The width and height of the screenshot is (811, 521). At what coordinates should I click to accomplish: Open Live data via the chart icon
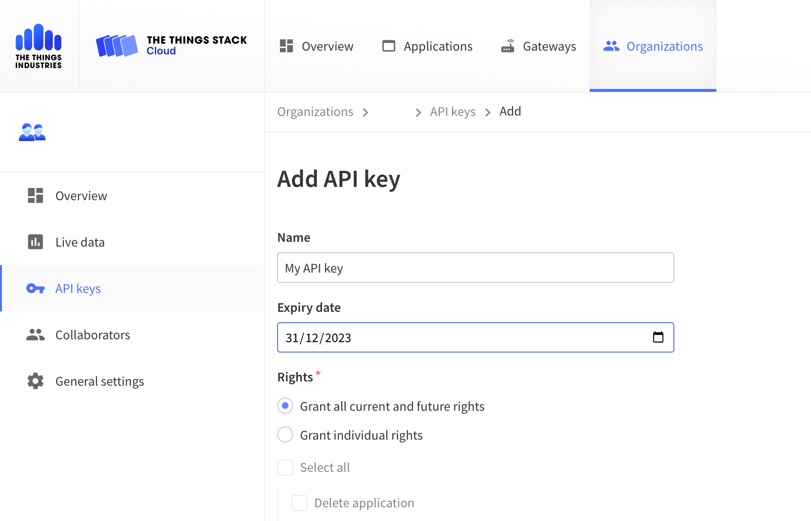[x=35, y=241]
